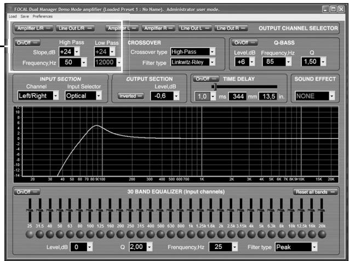The width and height of the screenshot is (349, 261).
Task: Select the Amplifier L channel button
Action: (x=122, y=29)
